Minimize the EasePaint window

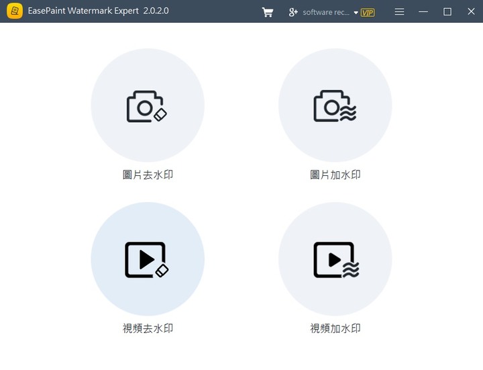[423, 11]
